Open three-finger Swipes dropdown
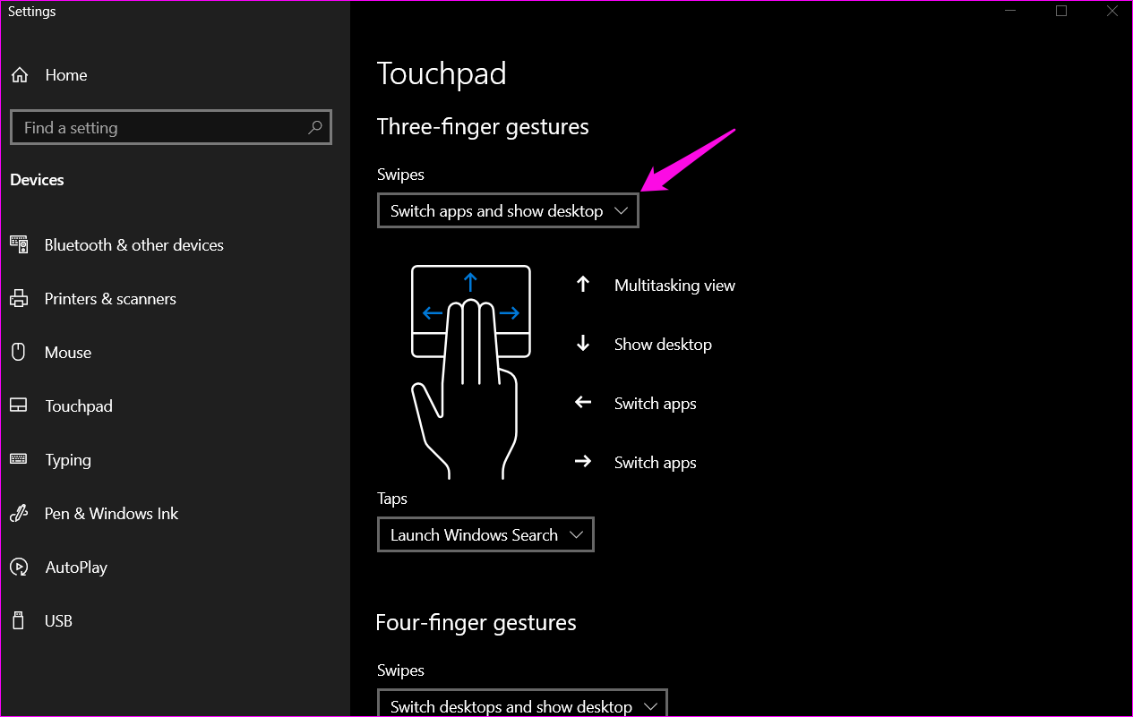This screenshot has height=717, width=1133. click(x=508, y=211)
